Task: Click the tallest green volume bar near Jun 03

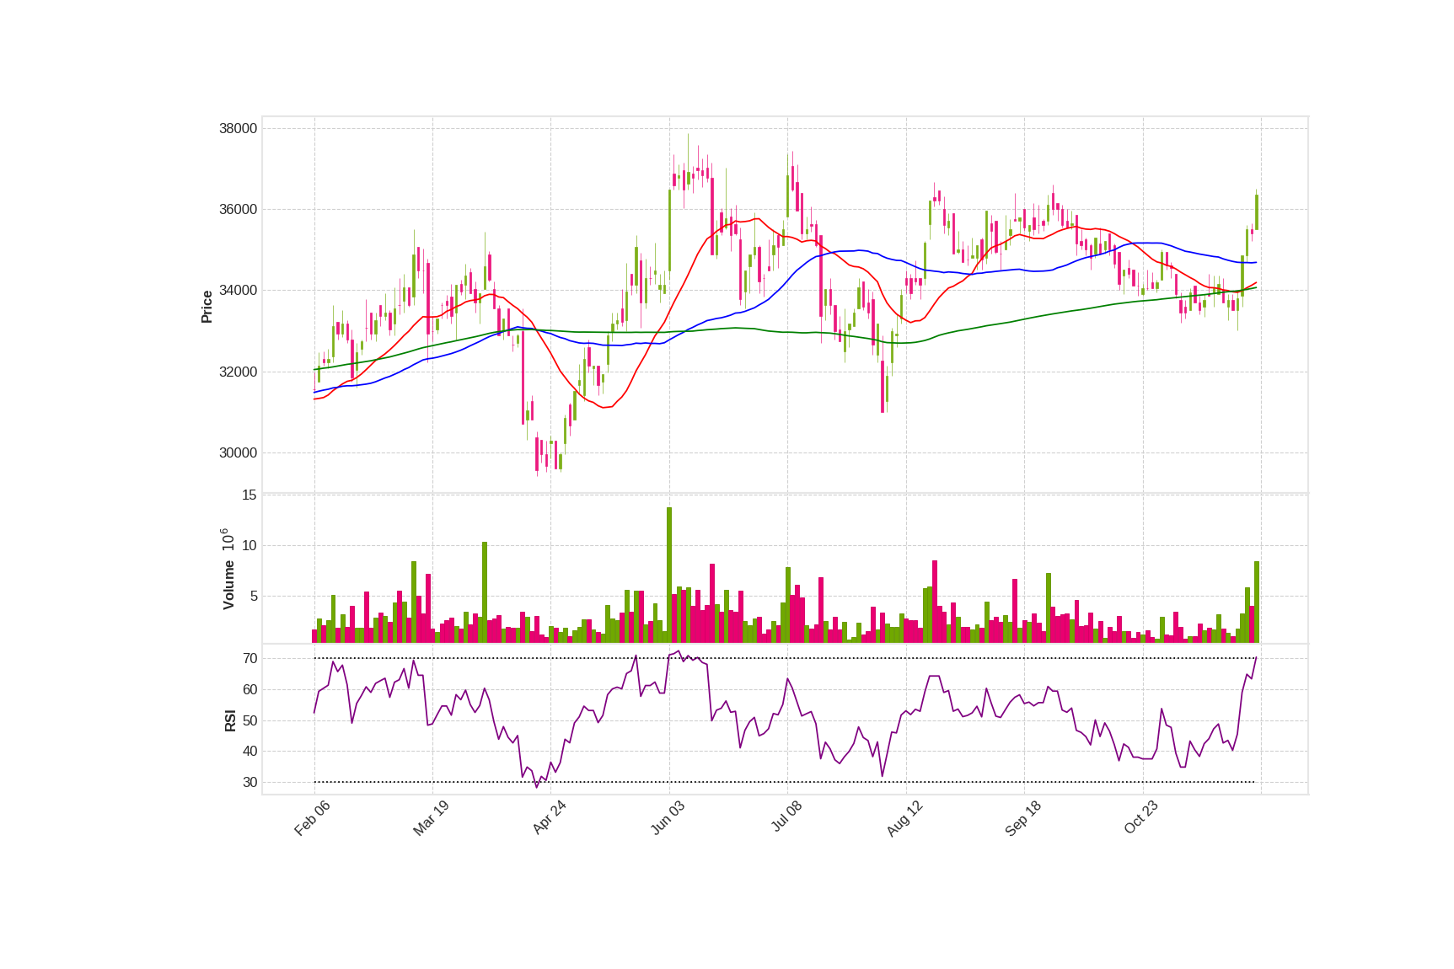Action: click(x=669, y=575)
